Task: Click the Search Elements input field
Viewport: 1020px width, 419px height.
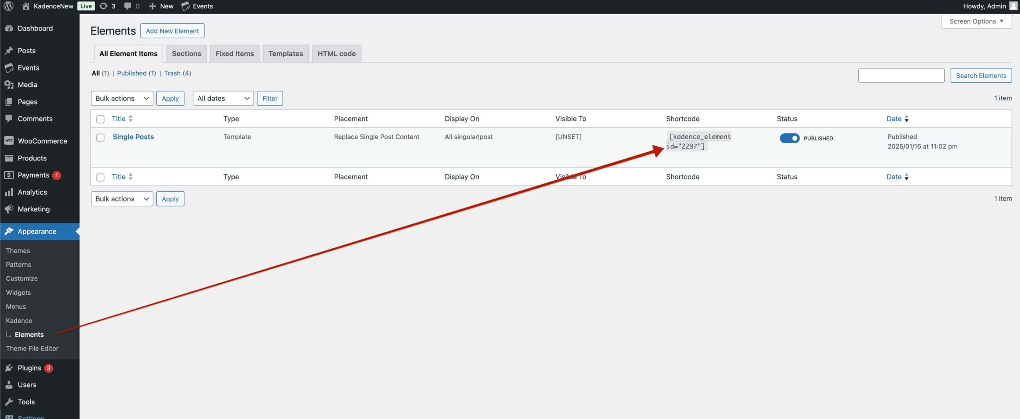Action: click(901, 75)
